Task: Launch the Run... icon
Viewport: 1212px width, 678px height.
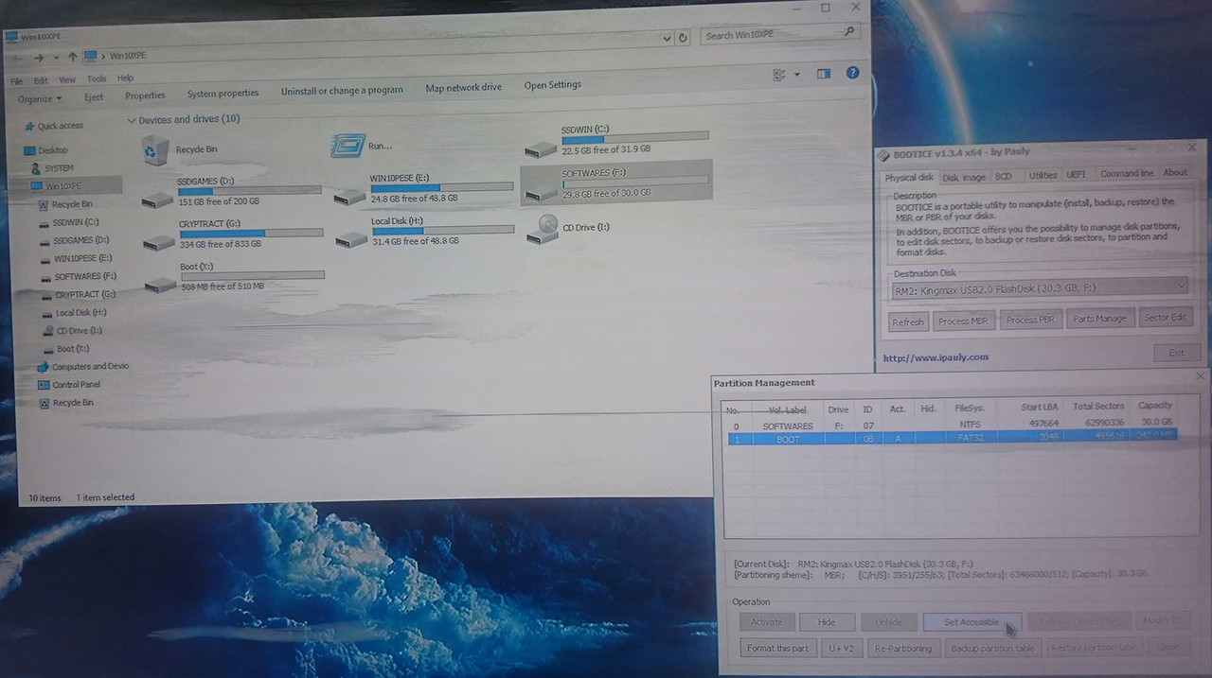Action: [x=348, y=145]
